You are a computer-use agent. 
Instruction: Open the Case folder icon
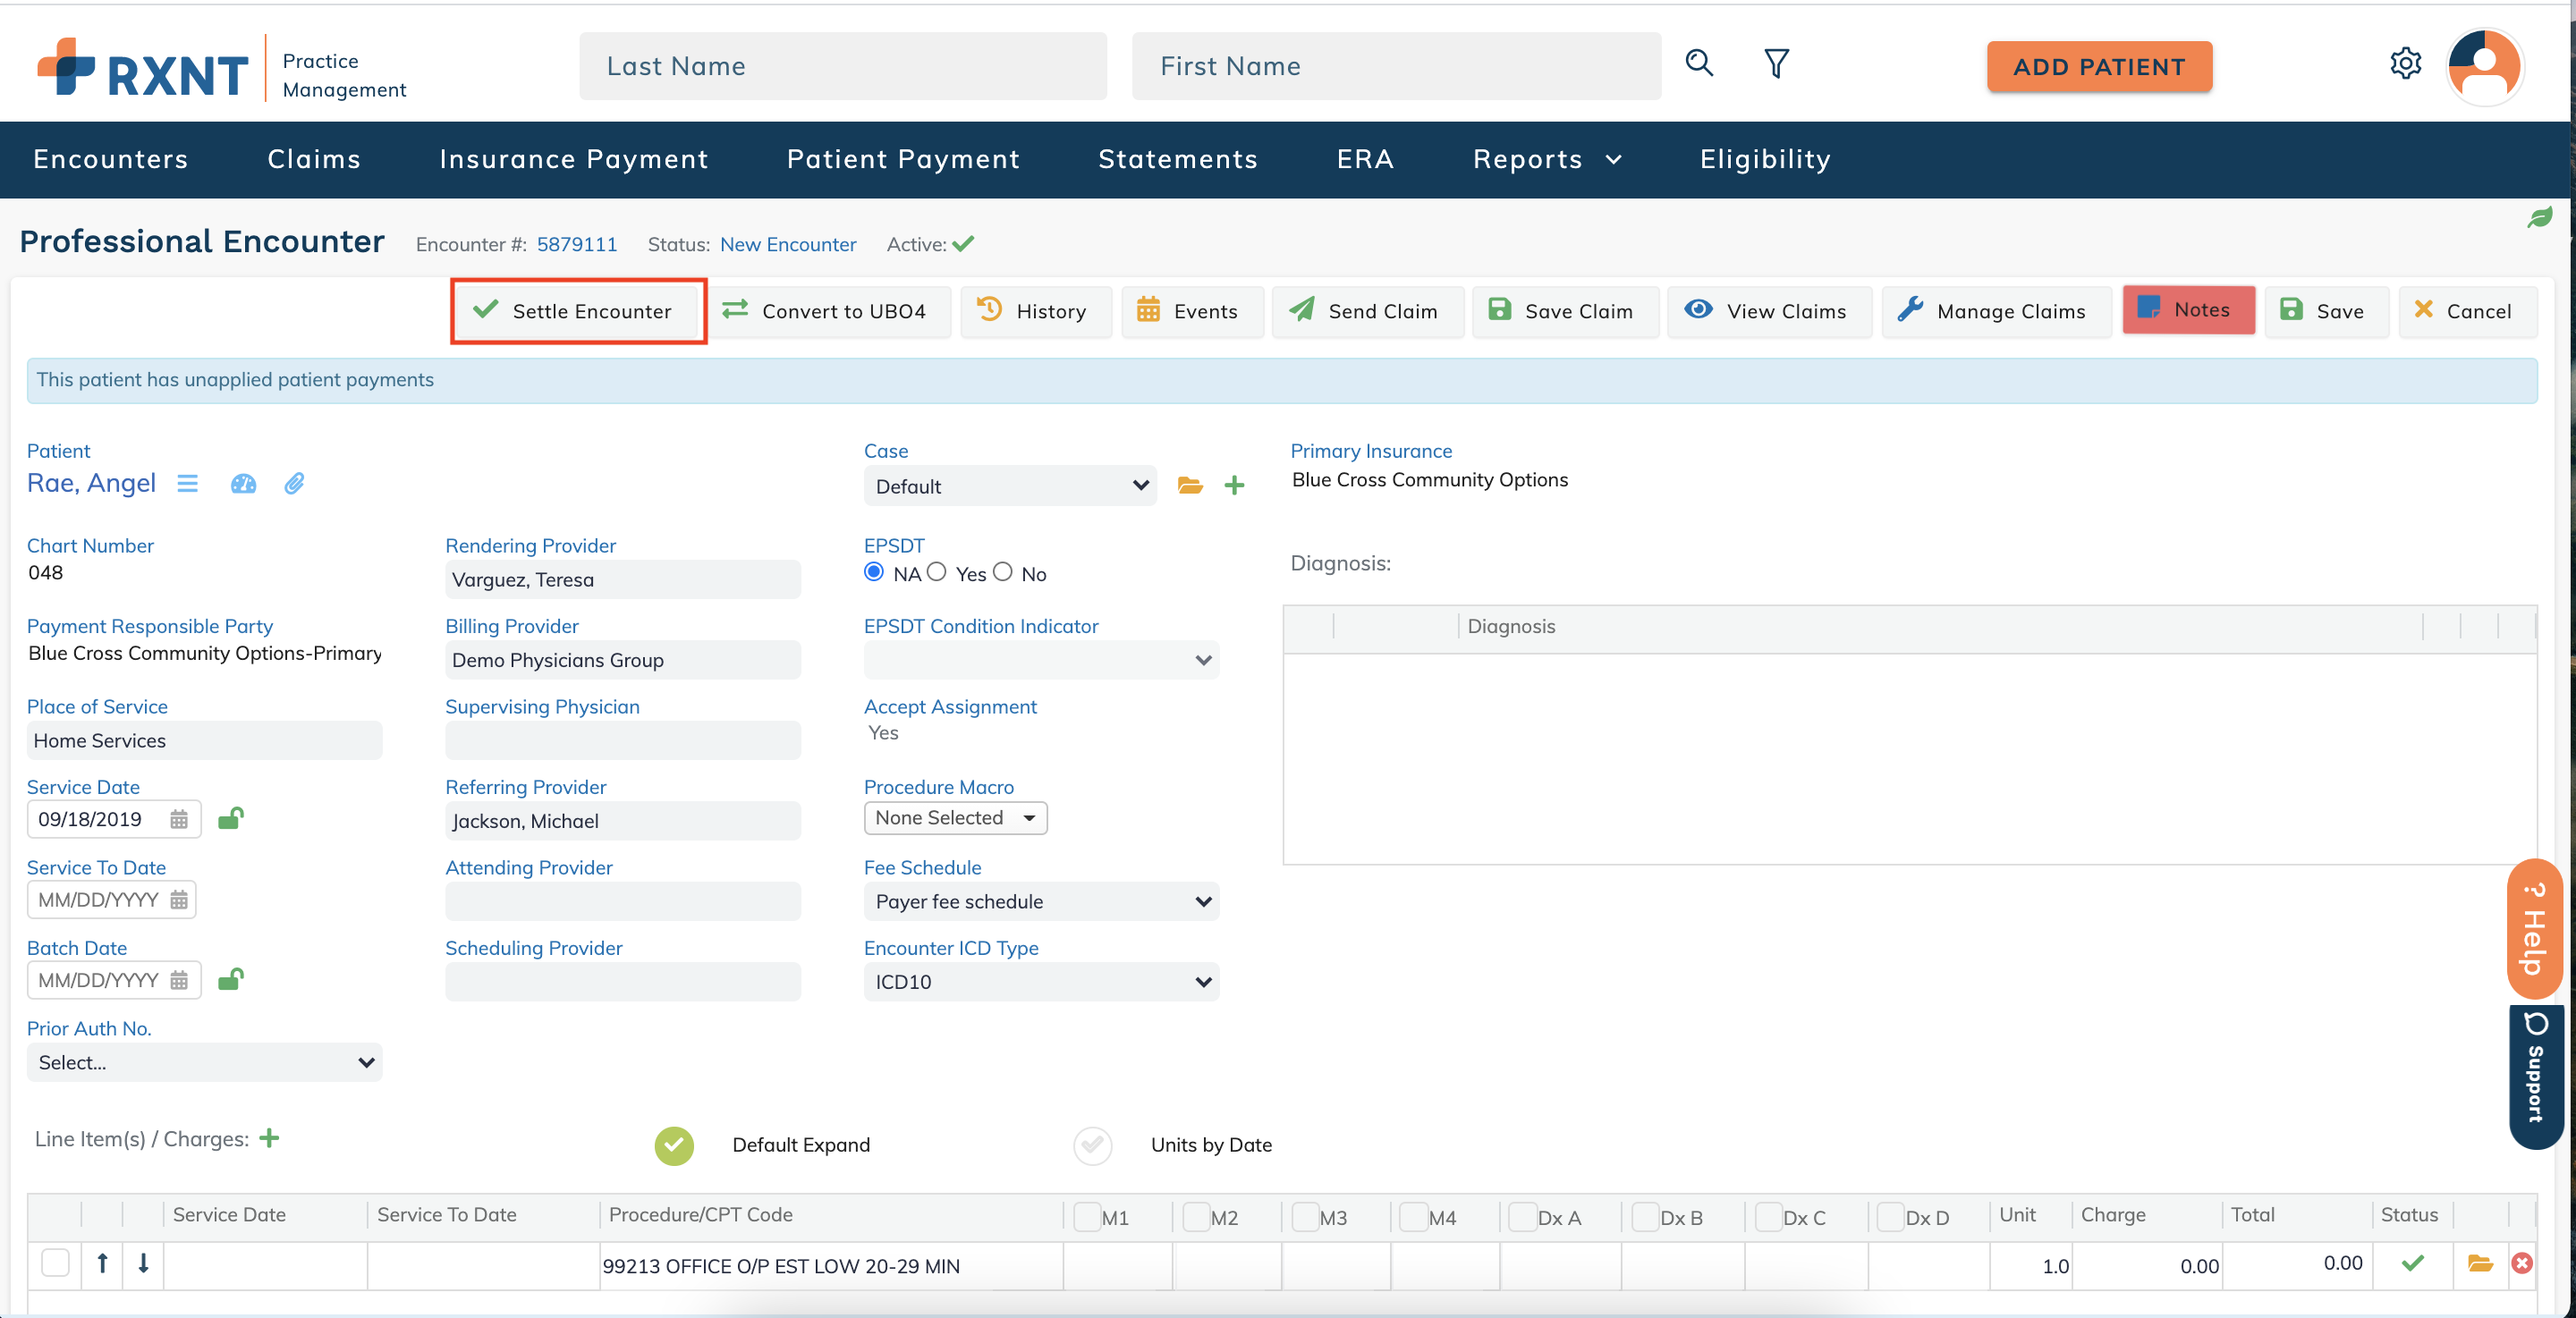1189,486
